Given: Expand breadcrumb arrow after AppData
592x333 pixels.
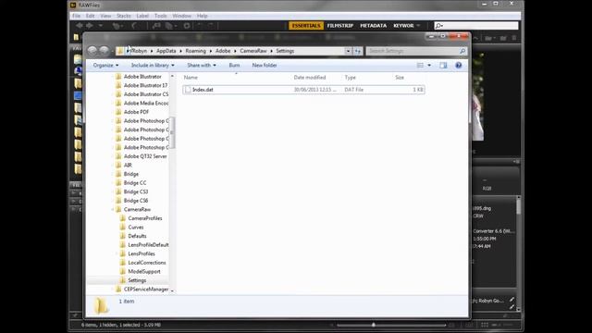Looking at the screenshot, I should coord(180,51).
